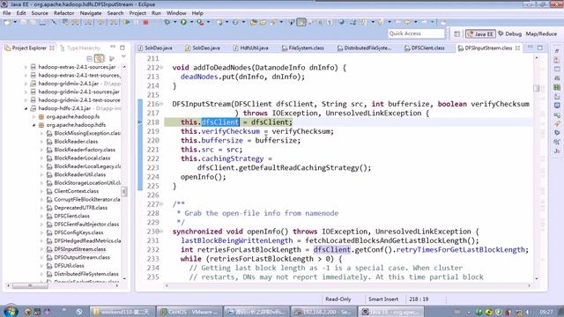Click the Run Last Tool icon with red toolbox

200,22
